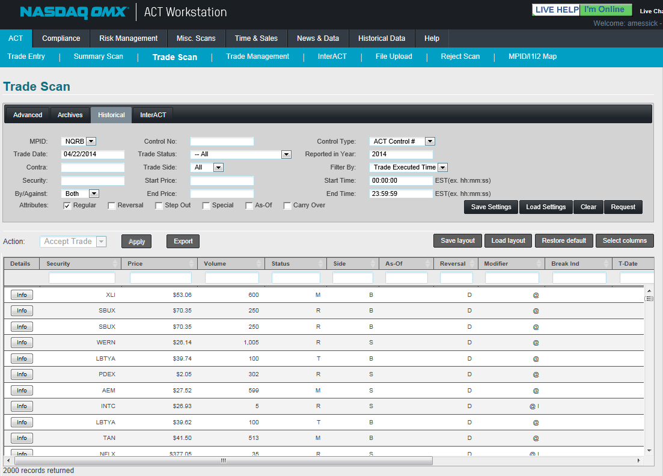Viewport: 663px width, 476px height.
Task: Enable the As-Of attribute checkbox
Action: point(249,206)
